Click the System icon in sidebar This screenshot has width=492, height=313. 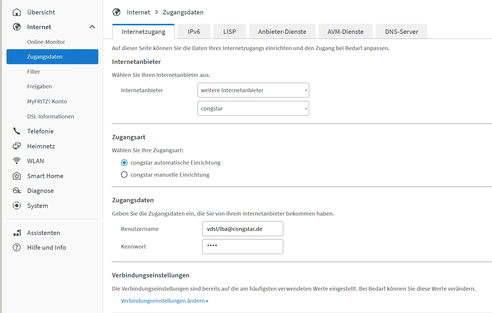pos(17,206)
